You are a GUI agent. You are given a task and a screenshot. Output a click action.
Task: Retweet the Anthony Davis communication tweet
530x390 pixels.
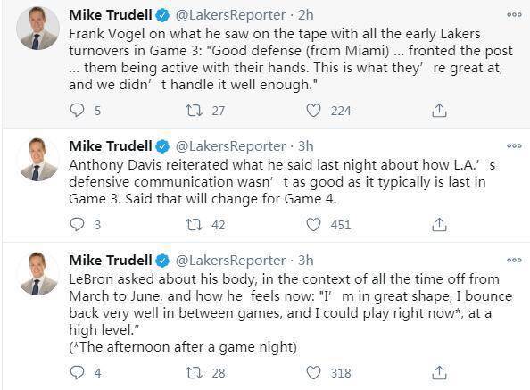click(194, 224)
